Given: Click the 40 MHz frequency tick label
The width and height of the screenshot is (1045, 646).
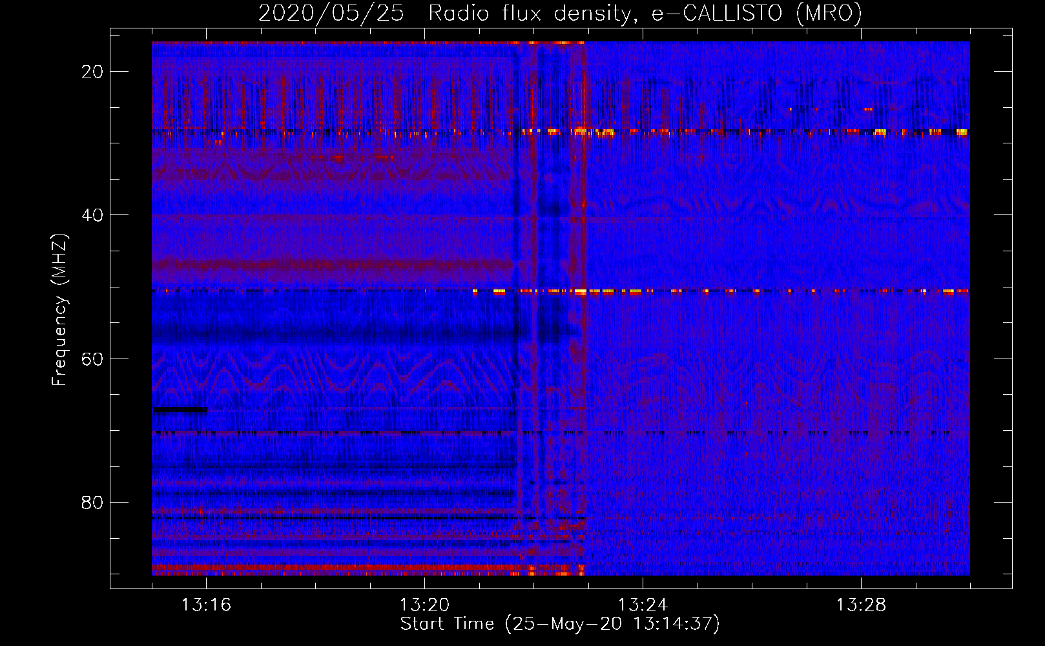Looking at the screenshot, I should [x=92, y=215].
